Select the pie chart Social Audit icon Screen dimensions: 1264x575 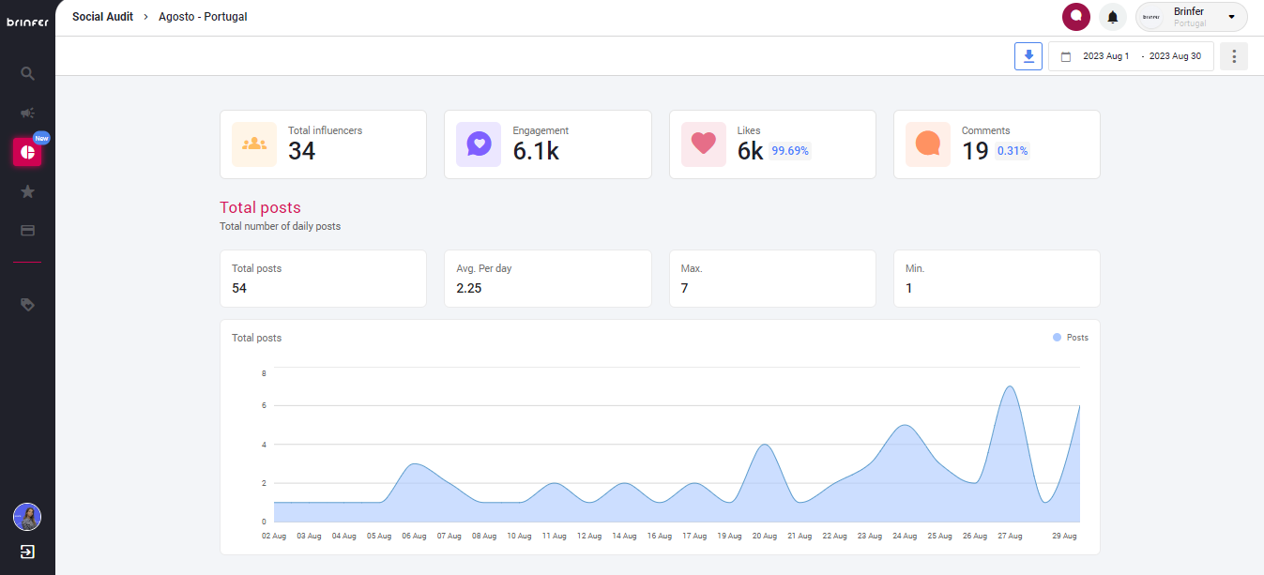click(x=27, y=152)
